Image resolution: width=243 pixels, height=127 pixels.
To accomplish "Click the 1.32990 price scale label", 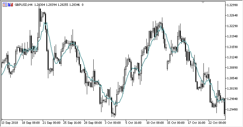I will coord(232,5).
